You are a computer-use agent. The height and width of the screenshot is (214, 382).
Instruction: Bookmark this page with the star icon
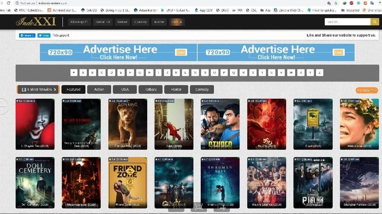[x=336, y=3]
